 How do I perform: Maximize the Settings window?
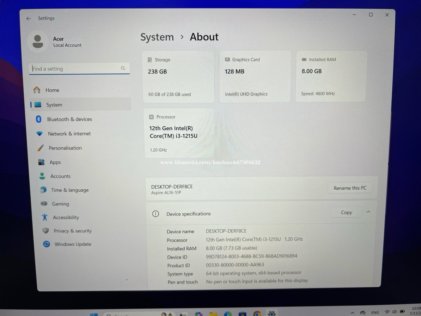(371, 15)
